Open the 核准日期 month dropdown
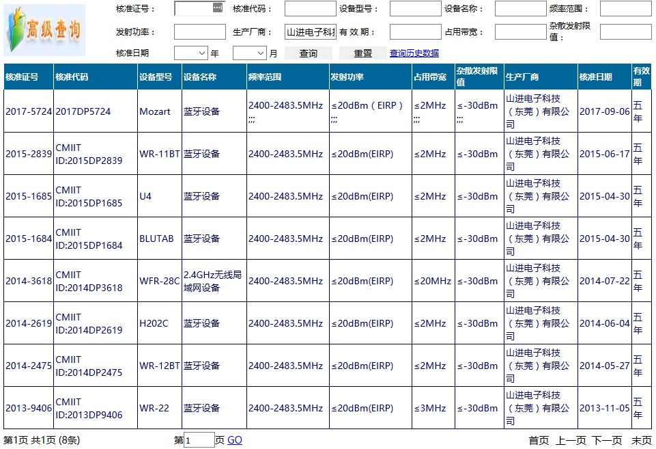The height and width of the screenshot is (449, 656). click(250, 53)
